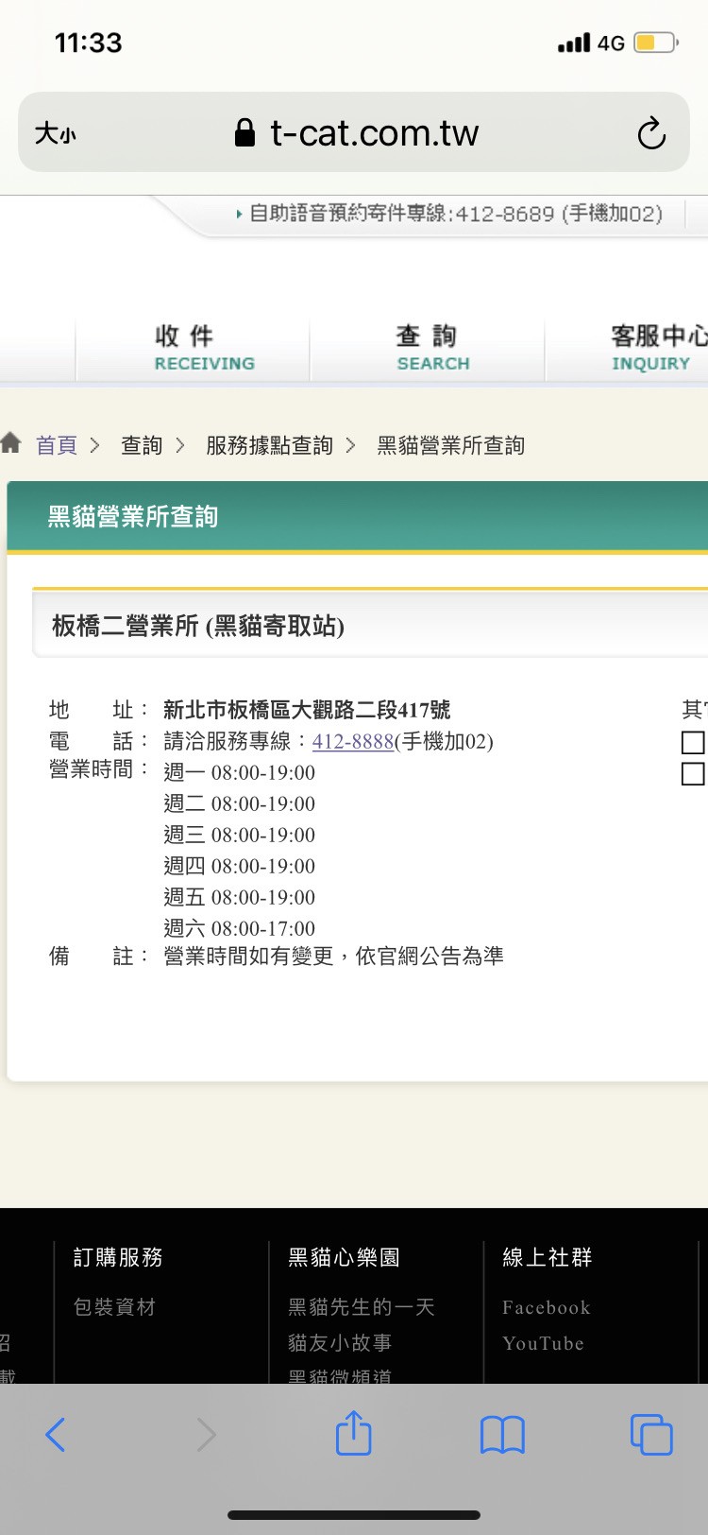Click note 營業時間如有變更，依官網公告為準
This screenshot has height=1535, width=708.
(x=333, y=957)
